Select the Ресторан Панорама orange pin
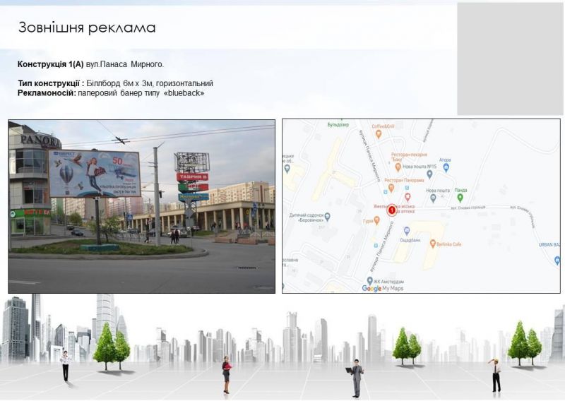 pyautogui.click(x=391, y=188)
